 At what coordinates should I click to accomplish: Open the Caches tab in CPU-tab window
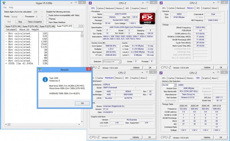tap(101, 8)
